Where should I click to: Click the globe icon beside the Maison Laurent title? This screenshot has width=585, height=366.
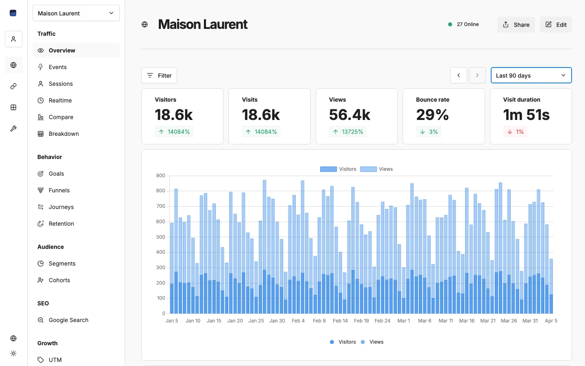(x=145, y=24)
